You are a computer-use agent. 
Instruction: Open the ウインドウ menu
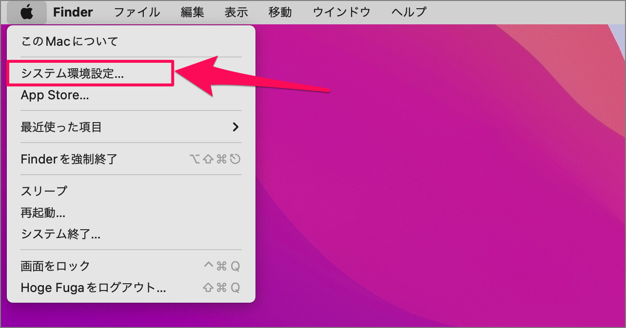pyautogui.click(x=341, y=12)
